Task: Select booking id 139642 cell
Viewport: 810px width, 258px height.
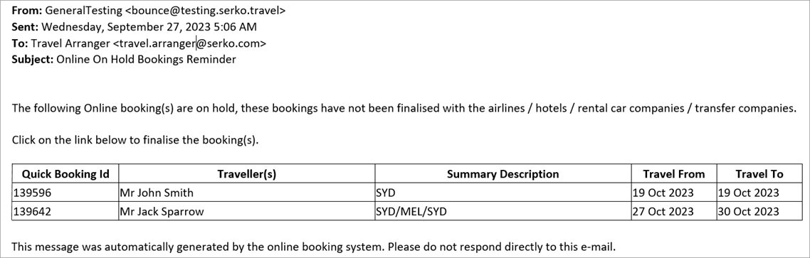Action: pos(65,211)
